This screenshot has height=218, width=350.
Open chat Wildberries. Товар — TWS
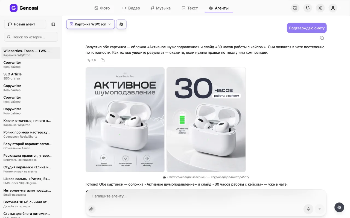pyautogui.click(x=31, y=53)
